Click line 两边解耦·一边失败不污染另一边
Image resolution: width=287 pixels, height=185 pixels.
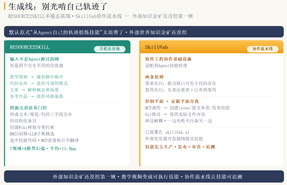coord(179,121)
